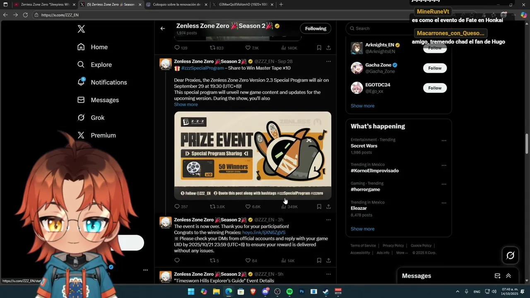
Task: Expand the footer More menu
Action: pyautogui.click(x=402, y=253)
